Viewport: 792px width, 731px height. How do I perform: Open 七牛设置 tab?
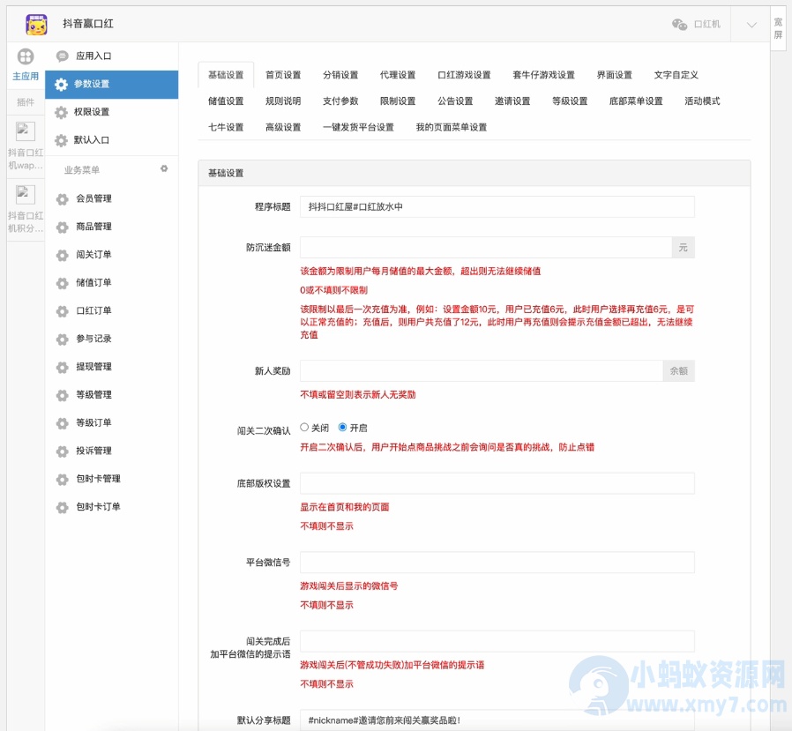click(x=226, y=127)
